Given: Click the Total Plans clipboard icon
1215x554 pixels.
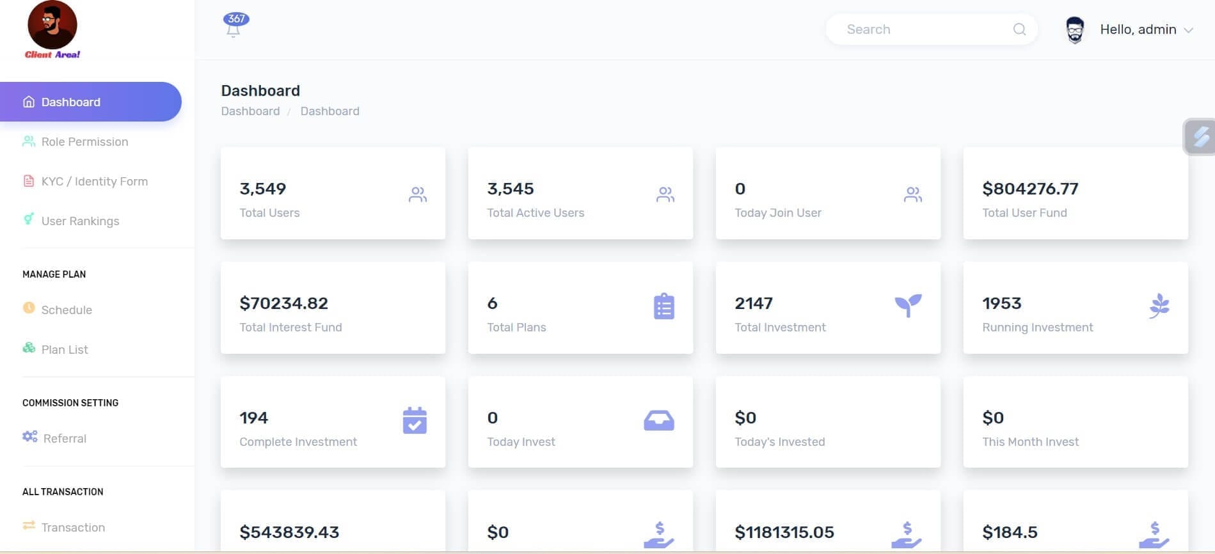Looking at the screenshot, I should click(663, 306).
